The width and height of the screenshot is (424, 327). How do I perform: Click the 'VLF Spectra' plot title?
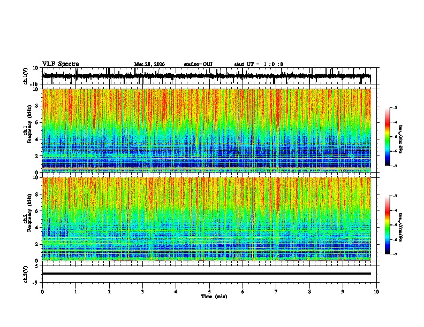[x=60, y=64]
